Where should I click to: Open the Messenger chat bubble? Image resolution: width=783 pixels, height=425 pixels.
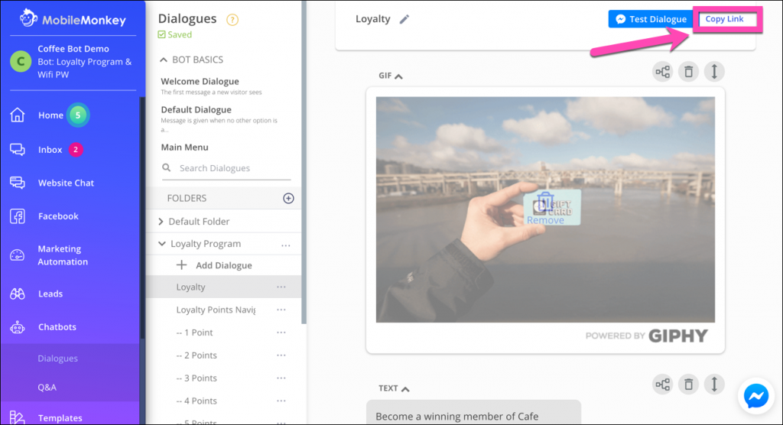coord(756,397)
